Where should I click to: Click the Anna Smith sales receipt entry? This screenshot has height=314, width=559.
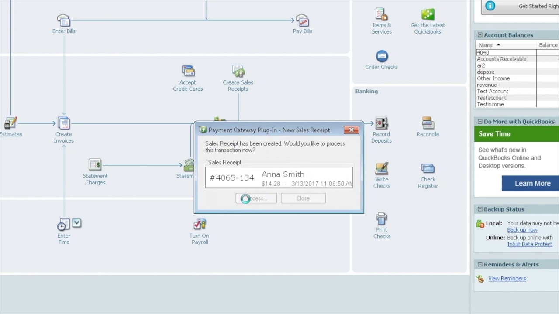[x=279, y=177]
